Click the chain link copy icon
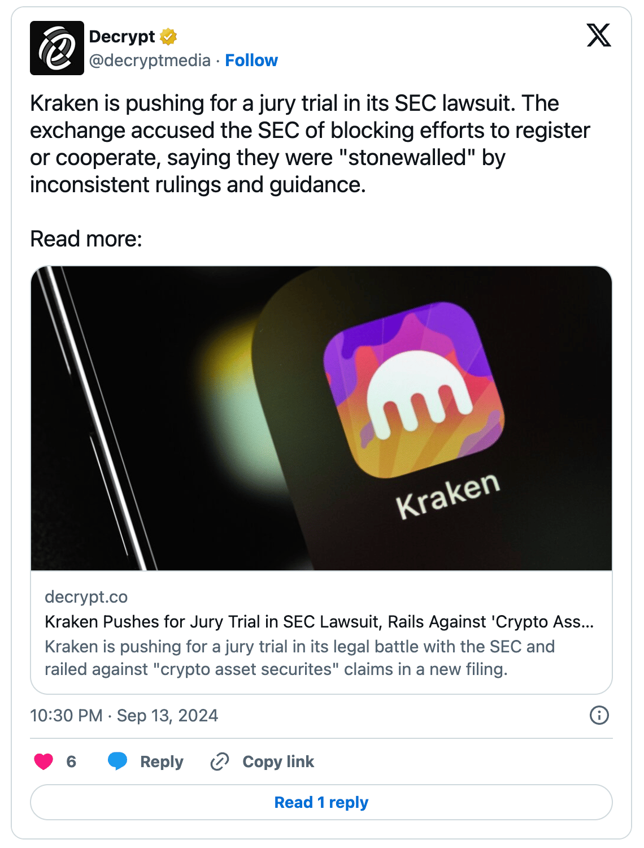644x848 pixels. tap(219, 762)
